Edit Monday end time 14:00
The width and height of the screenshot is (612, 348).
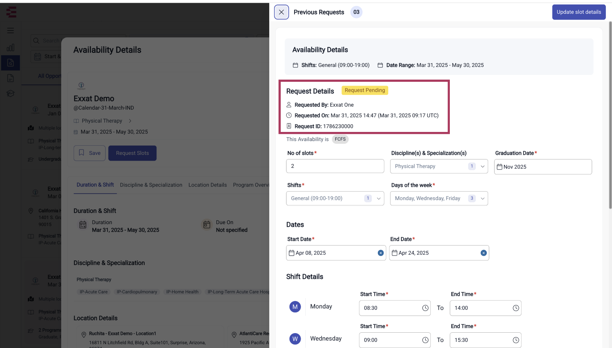pos(485,308)
